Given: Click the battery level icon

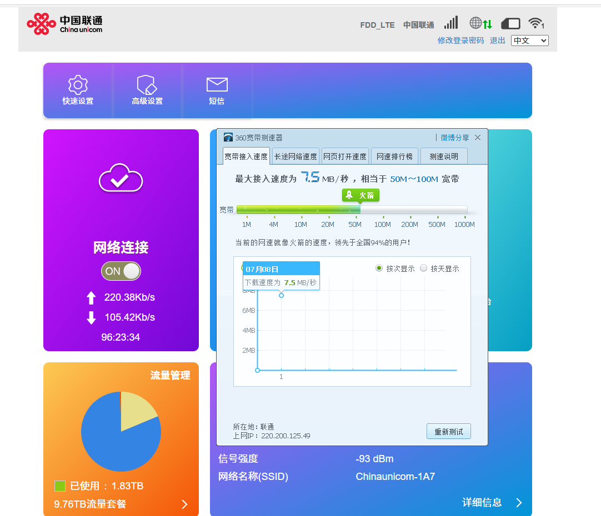Looking at the screenshot, I should tap(510, 24).
